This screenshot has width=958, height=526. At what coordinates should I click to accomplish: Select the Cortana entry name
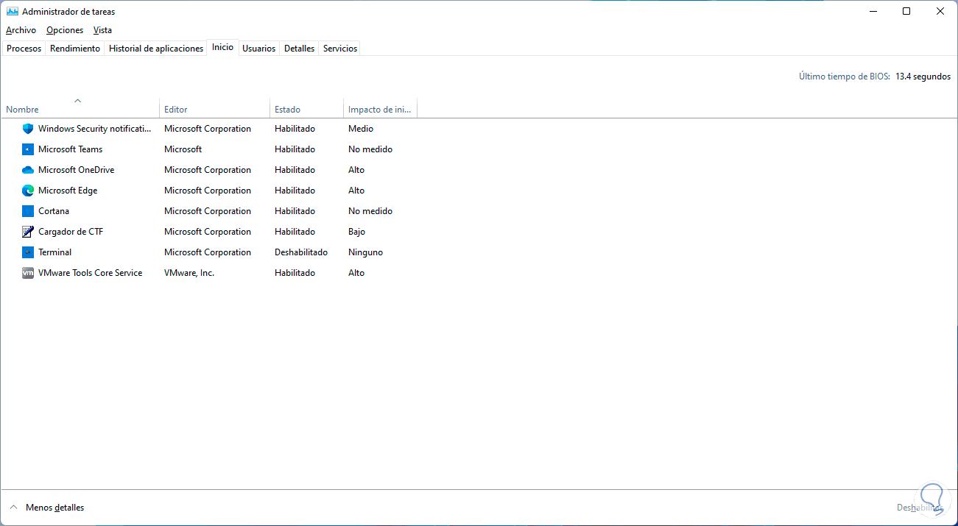54,211
